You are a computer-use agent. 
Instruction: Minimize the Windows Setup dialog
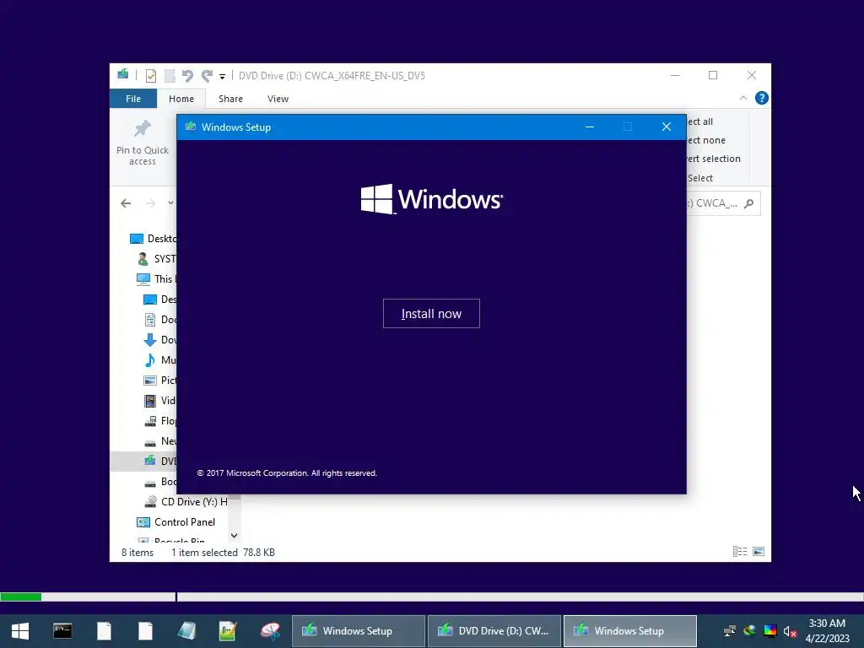[x=590, y=127]
